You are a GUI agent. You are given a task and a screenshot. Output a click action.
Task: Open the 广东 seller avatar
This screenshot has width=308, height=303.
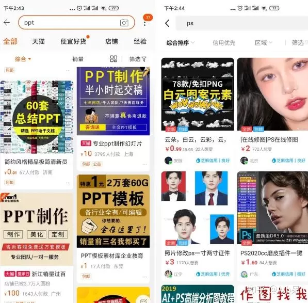pyautogui.click(x=244, y=274)
